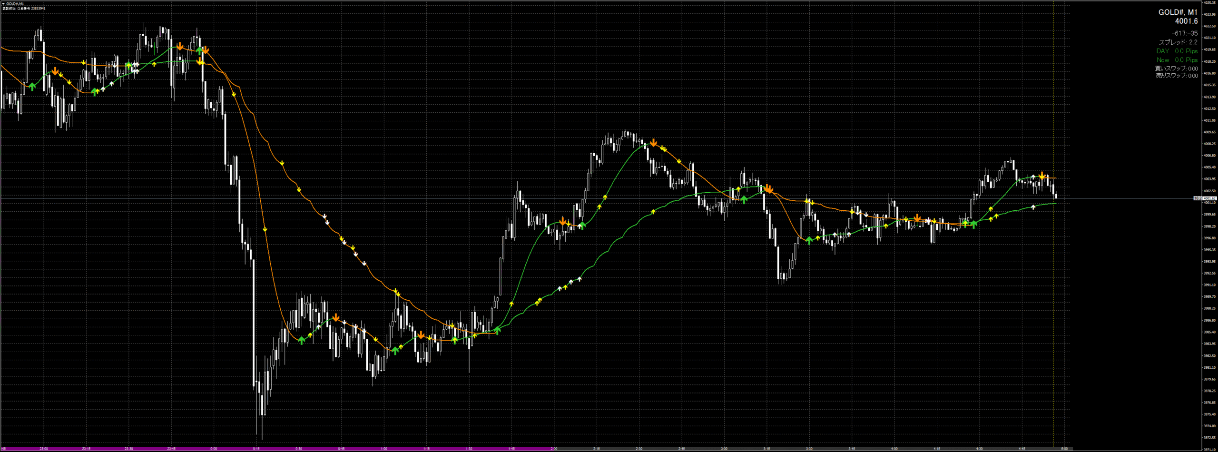Select the DAY 0.0 Pips label
This screenshot has width=1218, height=452.
pos(1177,51)
